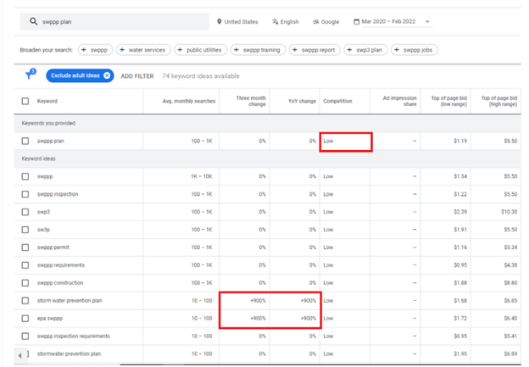Click '74 keyword ideas available' text
This screenshot has height=367, width=529.
(x=201, y=76)
